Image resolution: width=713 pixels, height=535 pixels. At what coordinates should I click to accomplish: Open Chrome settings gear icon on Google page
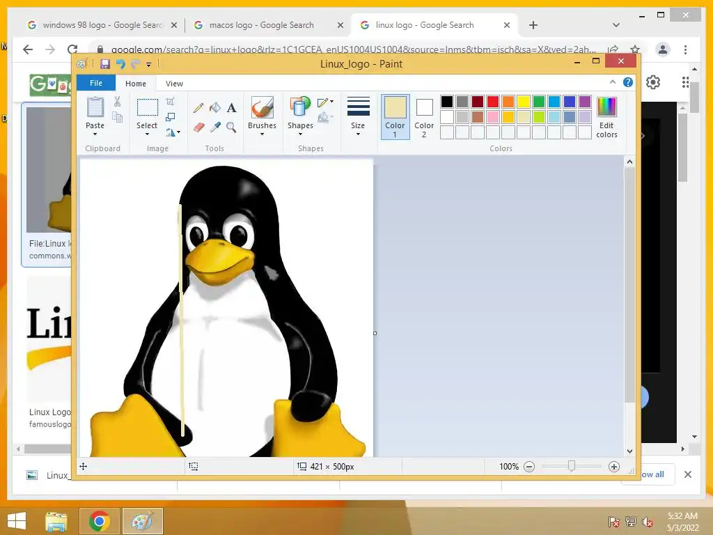[653, 82]
